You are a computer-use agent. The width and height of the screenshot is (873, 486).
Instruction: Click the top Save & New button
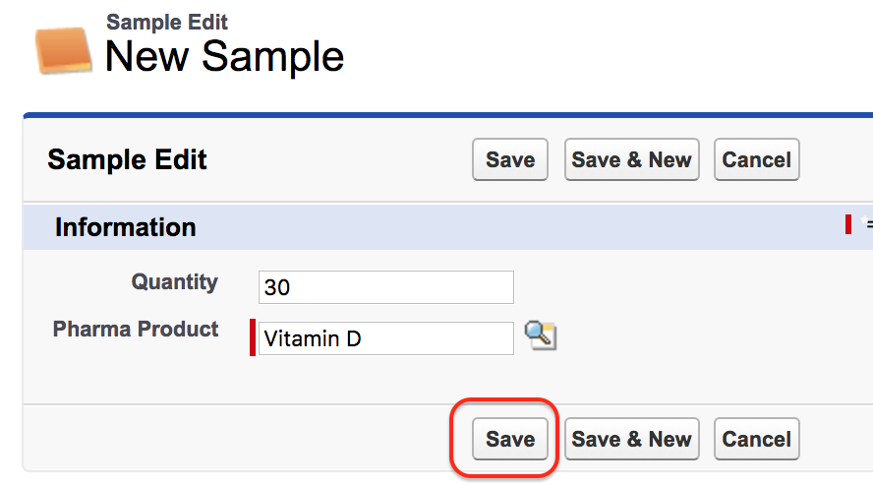(x=631, y=159)
